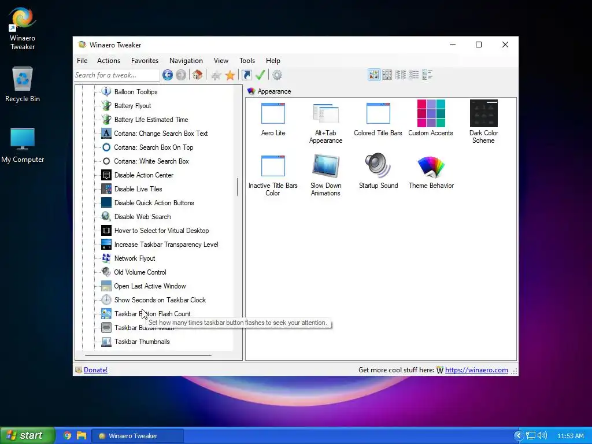Open Inactive Title Bars Color tweak
The width and height of the screenshot is (592, 444).
click(x=273, y=175)
